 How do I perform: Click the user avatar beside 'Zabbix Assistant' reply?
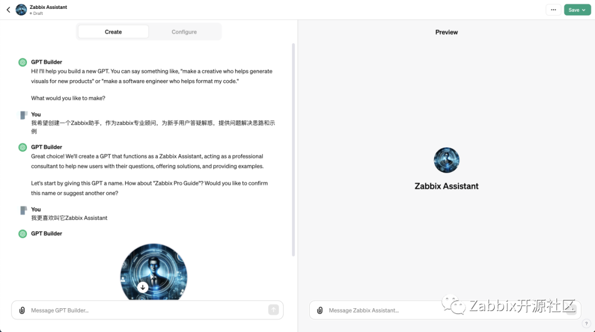(23, 210)
